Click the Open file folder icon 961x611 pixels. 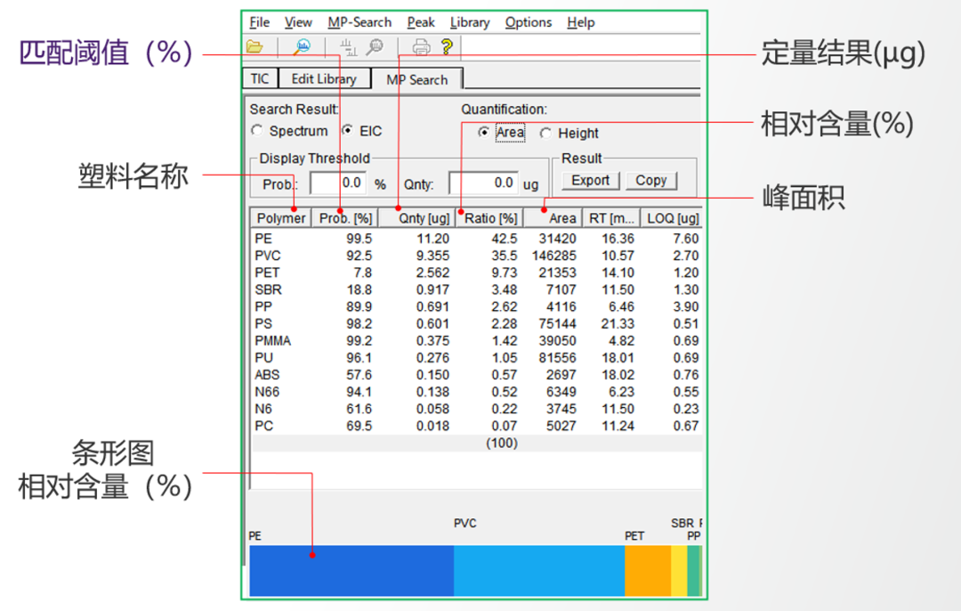click(255, 46)
